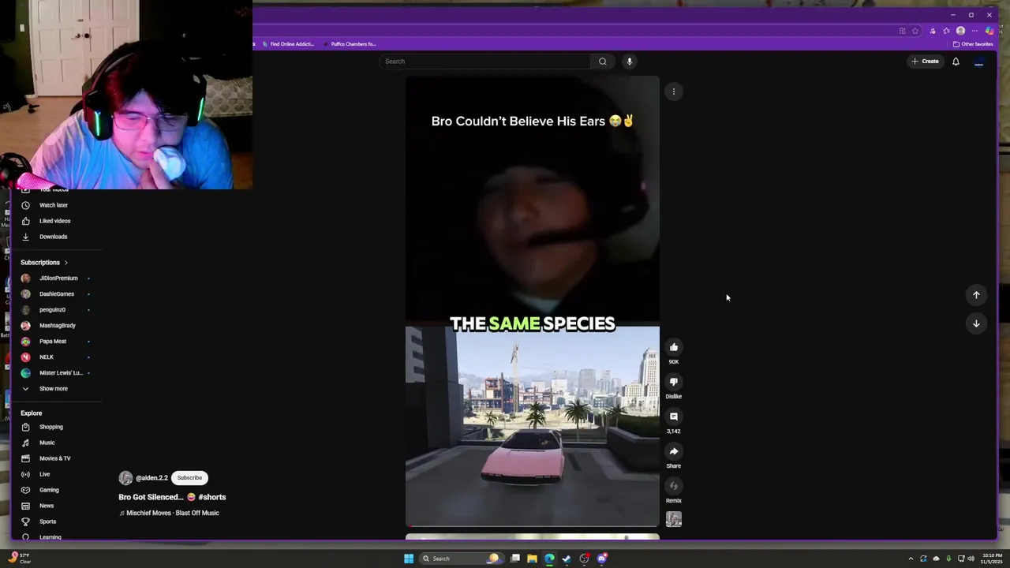
Task: Go to the next short arrow
Action: point(976,323)
